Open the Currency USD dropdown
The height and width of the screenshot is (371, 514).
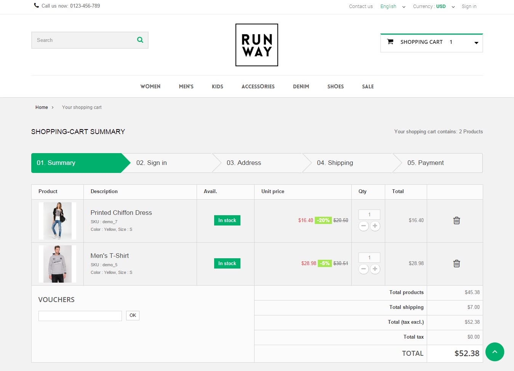point(434,6)
